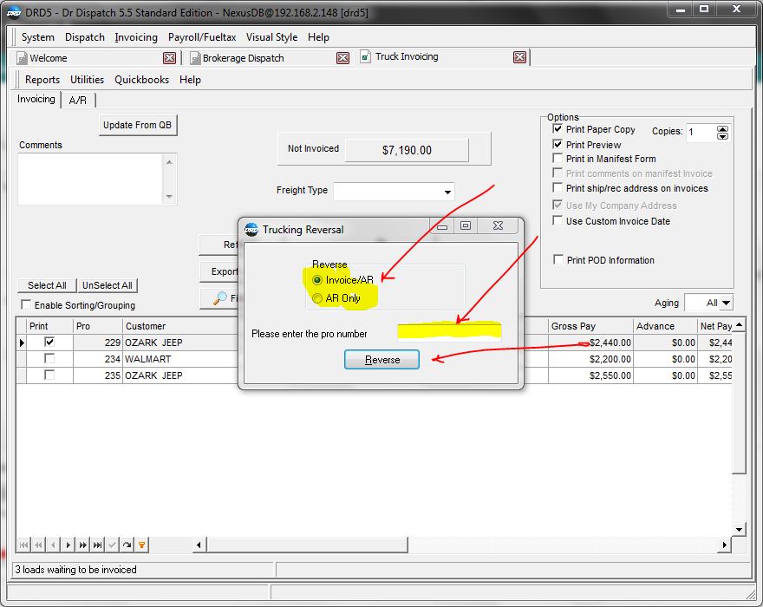Screen dimensions: 763x607
Task: Click the refresh arrow in grid navigator
Action: (127, 545)
